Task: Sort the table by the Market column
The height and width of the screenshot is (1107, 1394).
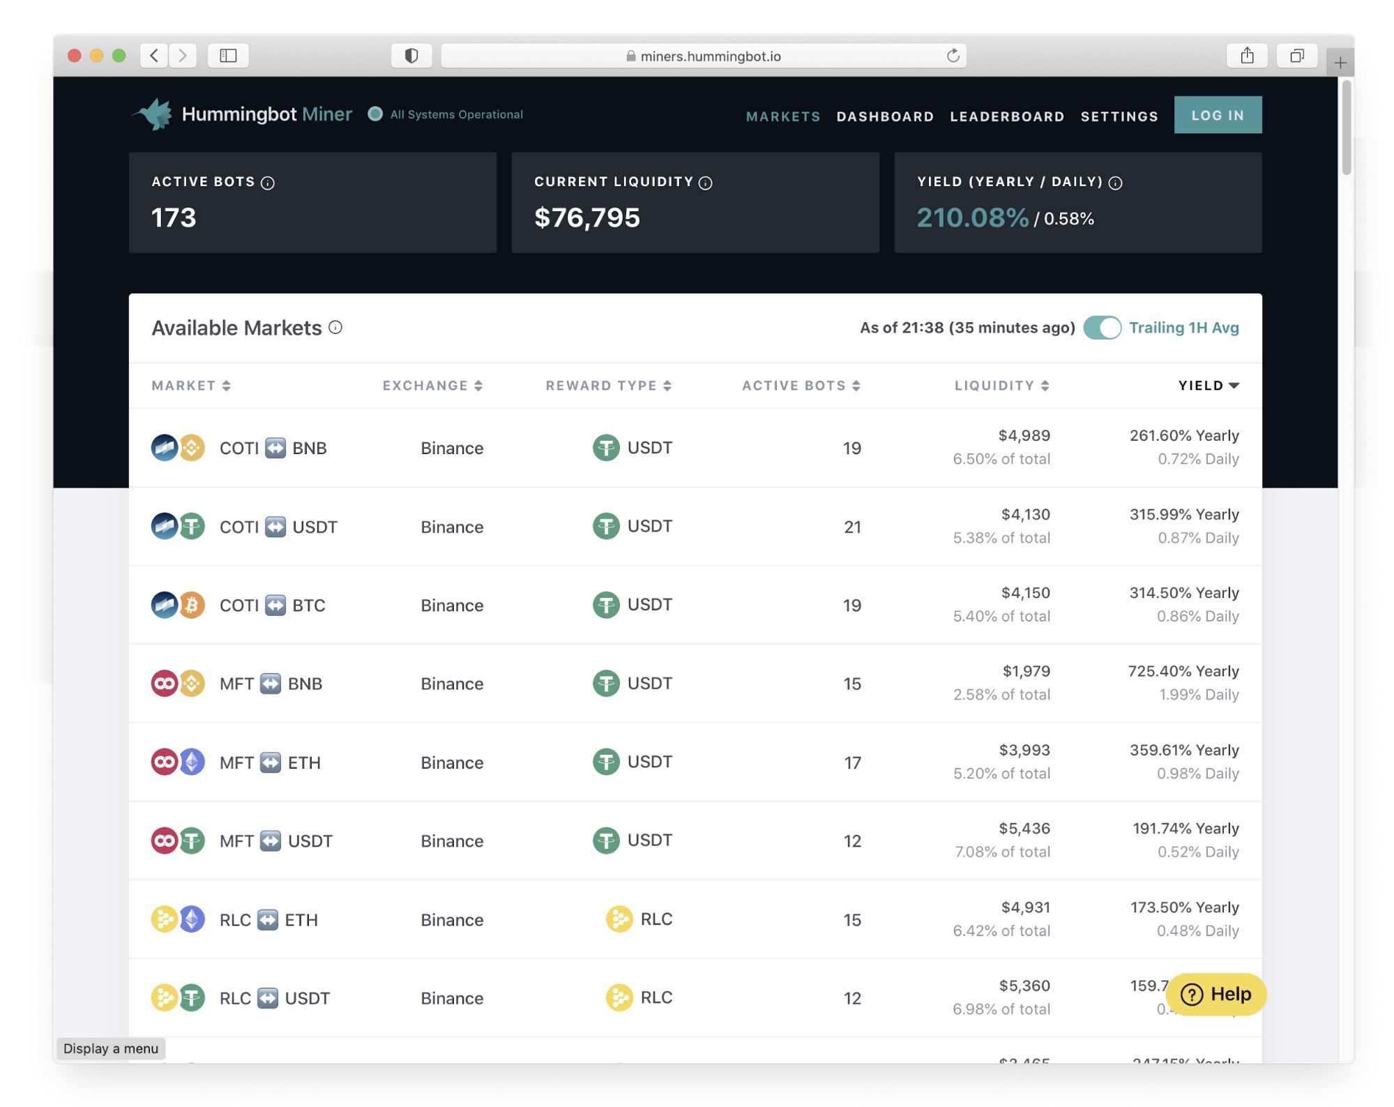Action: pos(191,386)
